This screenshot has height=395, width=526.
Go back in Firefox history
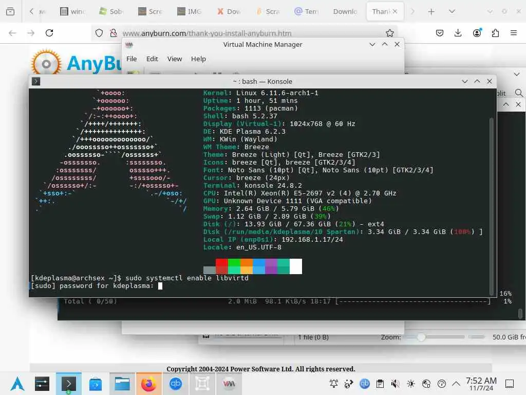(x=12, y=33)
